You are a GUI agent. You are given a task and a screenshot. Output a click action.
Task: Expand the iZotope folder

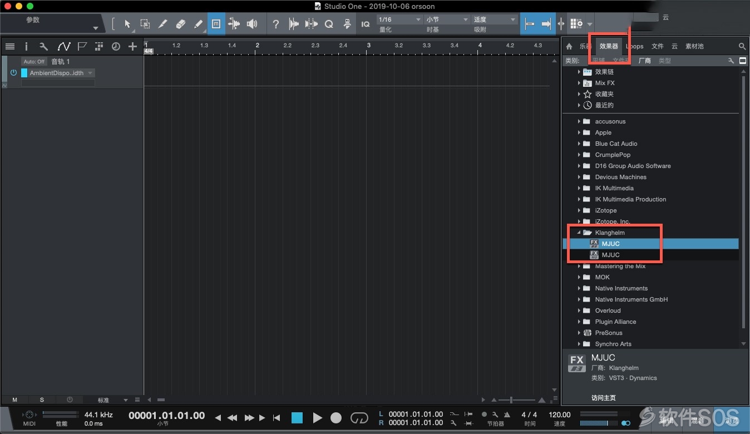click(x=579, y=210)
